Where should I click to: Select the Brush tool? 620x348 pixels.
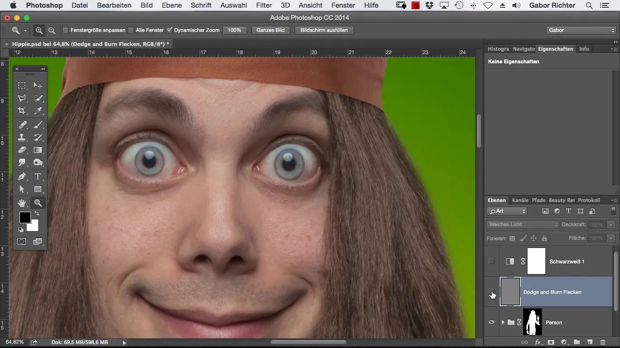click(38, 125)
